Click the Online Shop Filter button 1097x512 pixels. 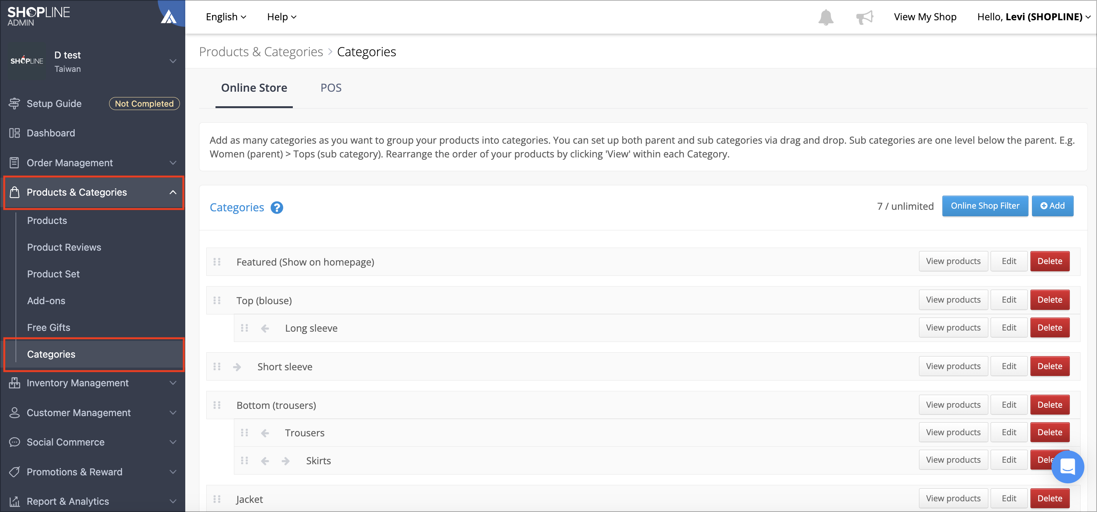click(984, 206)
